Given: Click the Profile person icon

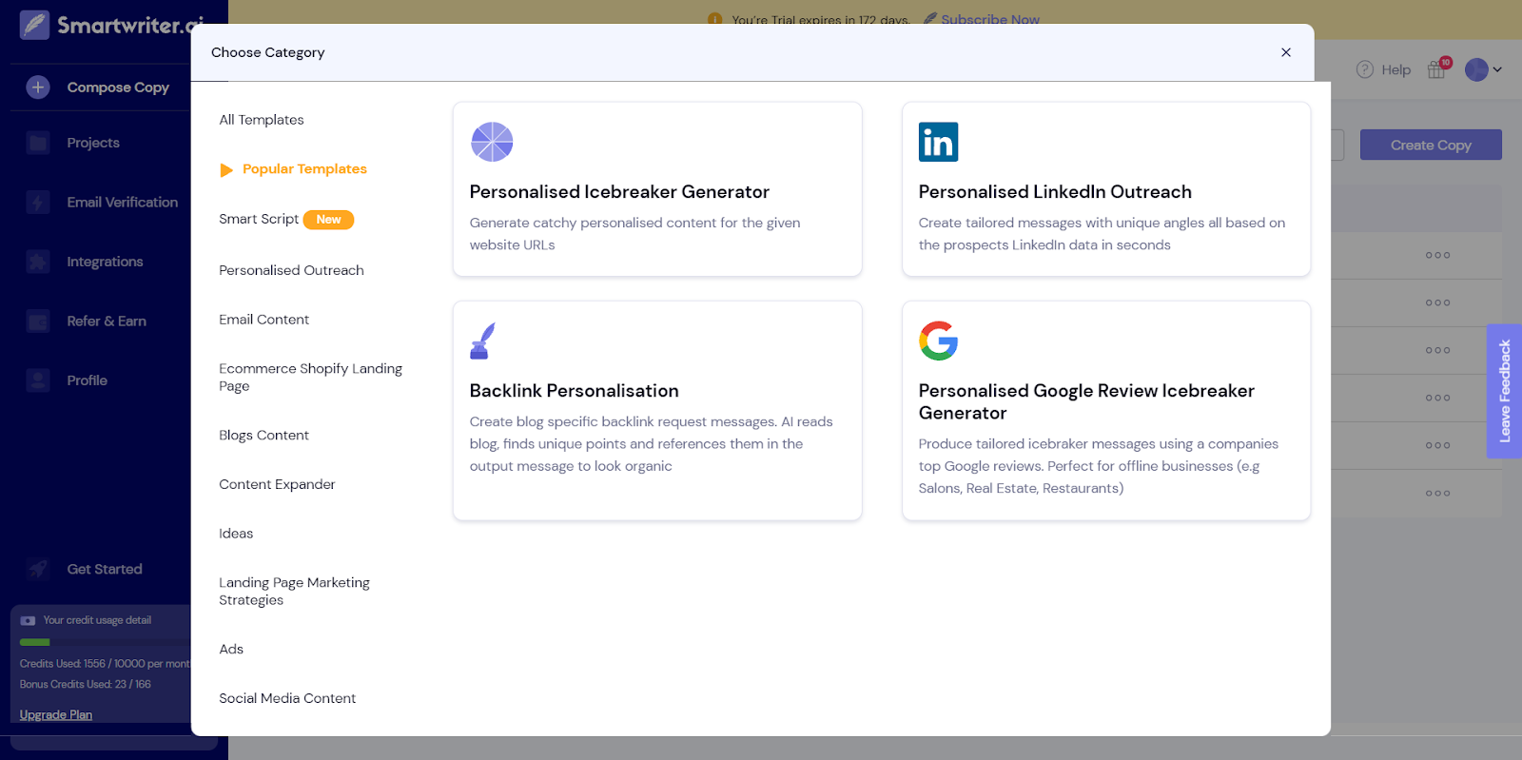Looking at the screenshot, I should tap(38, 380).
